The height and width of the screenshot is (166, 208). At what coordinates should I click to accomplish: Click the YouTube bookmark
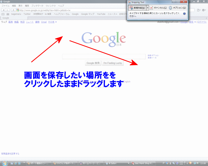(101, 14)
